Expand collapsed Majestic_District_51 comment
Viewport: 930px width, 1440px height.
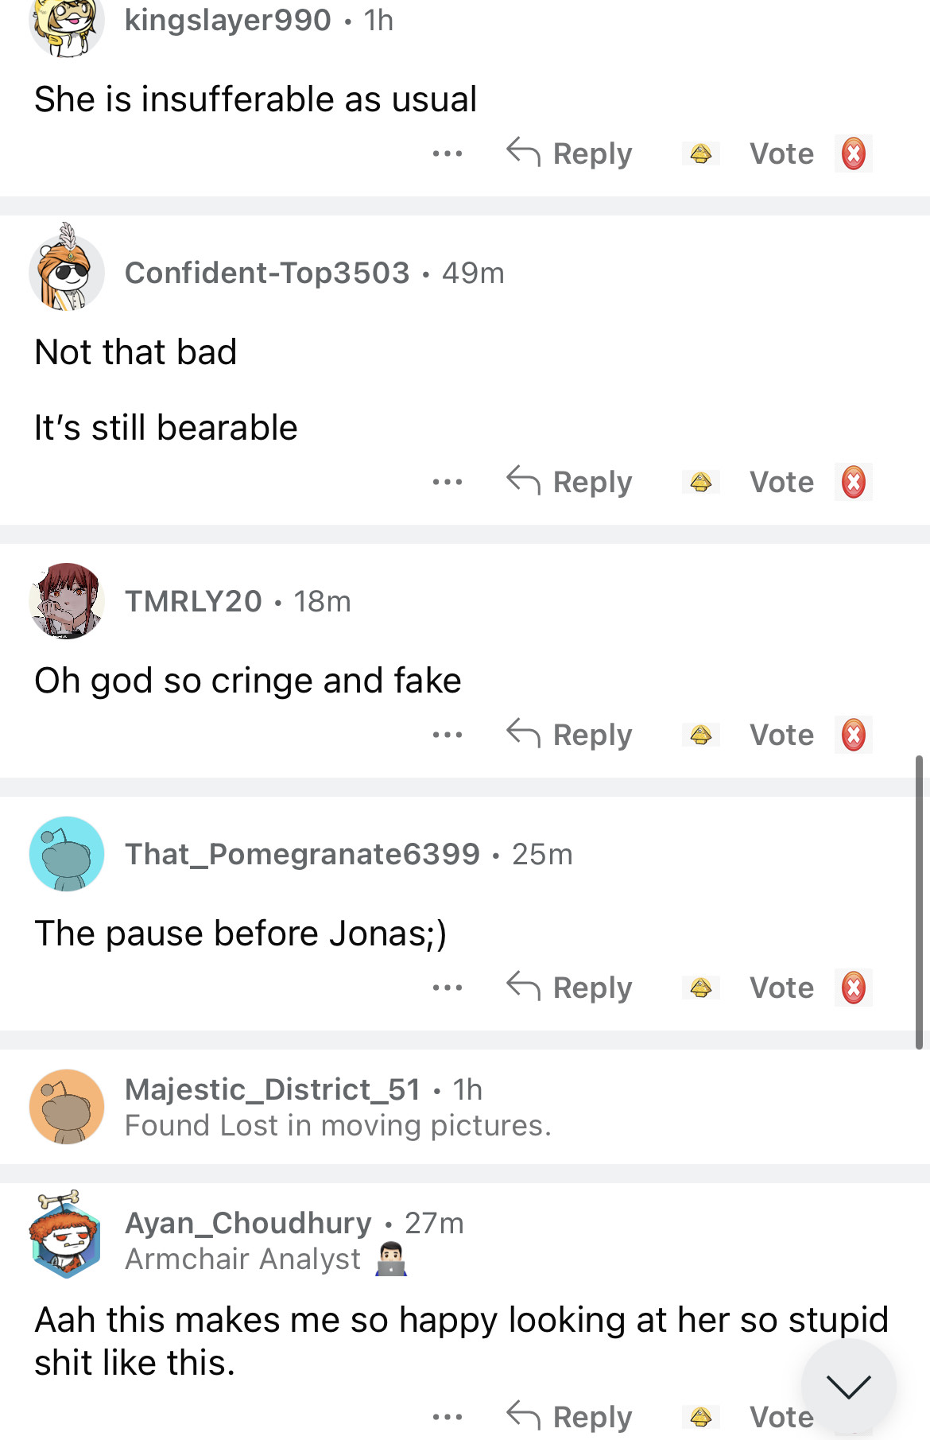[x=337, y=1107]
